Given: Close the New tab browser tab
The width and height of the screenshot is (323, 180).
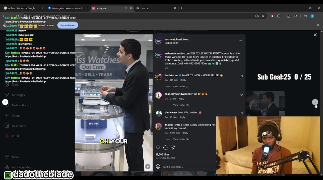Looking at the screenshot, I should click(175, 8).
